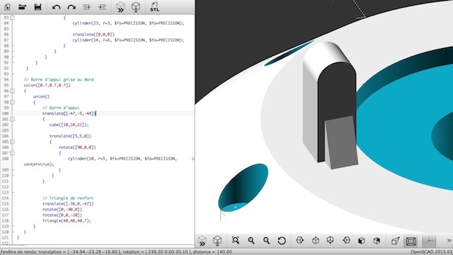453x255 pixels.
Task: Switch to the Back view
Action: (377, 240)
